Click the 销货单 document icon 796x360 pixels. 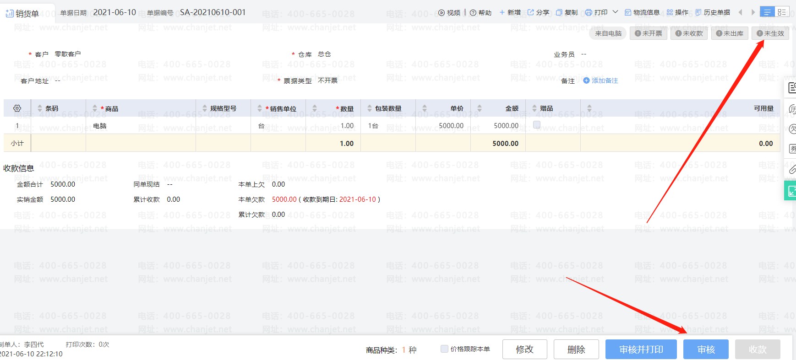[x=9, y=14]
